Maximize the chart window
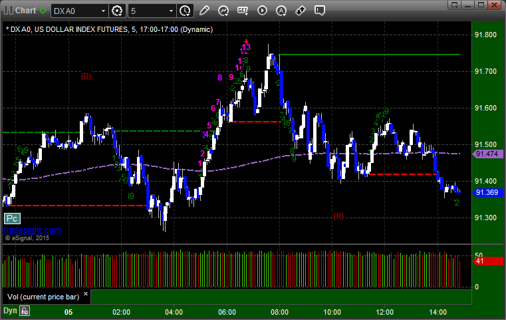The image size is (506, 320). click(x=481, y=5)
